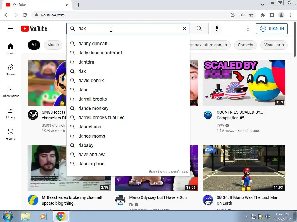
Task: Select the action-adventure games chip
Action: coord(210,45)
